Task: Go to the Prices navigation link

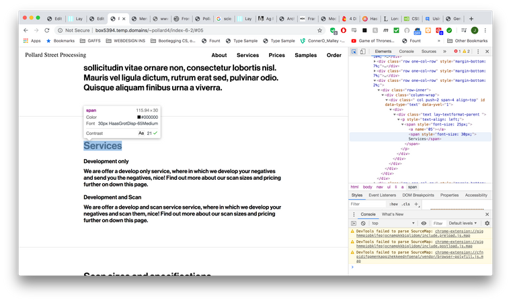Action: click(x=276, y=55)
